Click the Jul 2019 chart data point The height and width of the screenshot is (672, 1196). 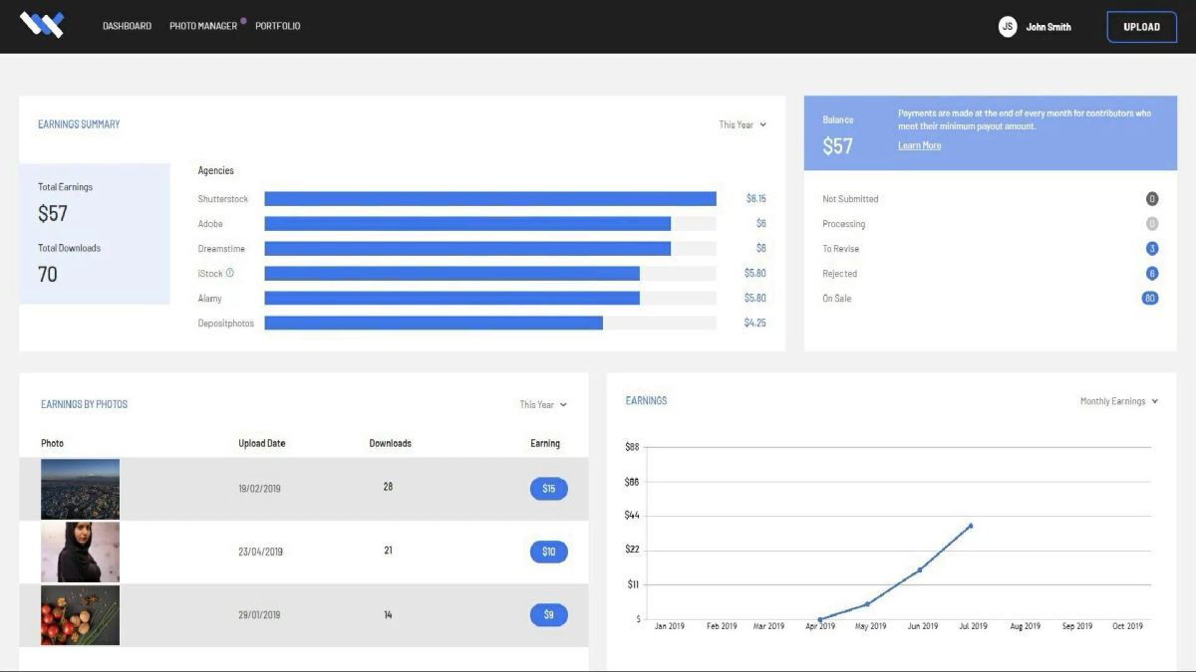point(971,526)
